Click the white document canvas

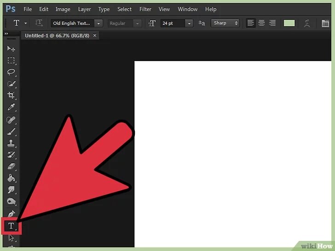tap(233, 154)
